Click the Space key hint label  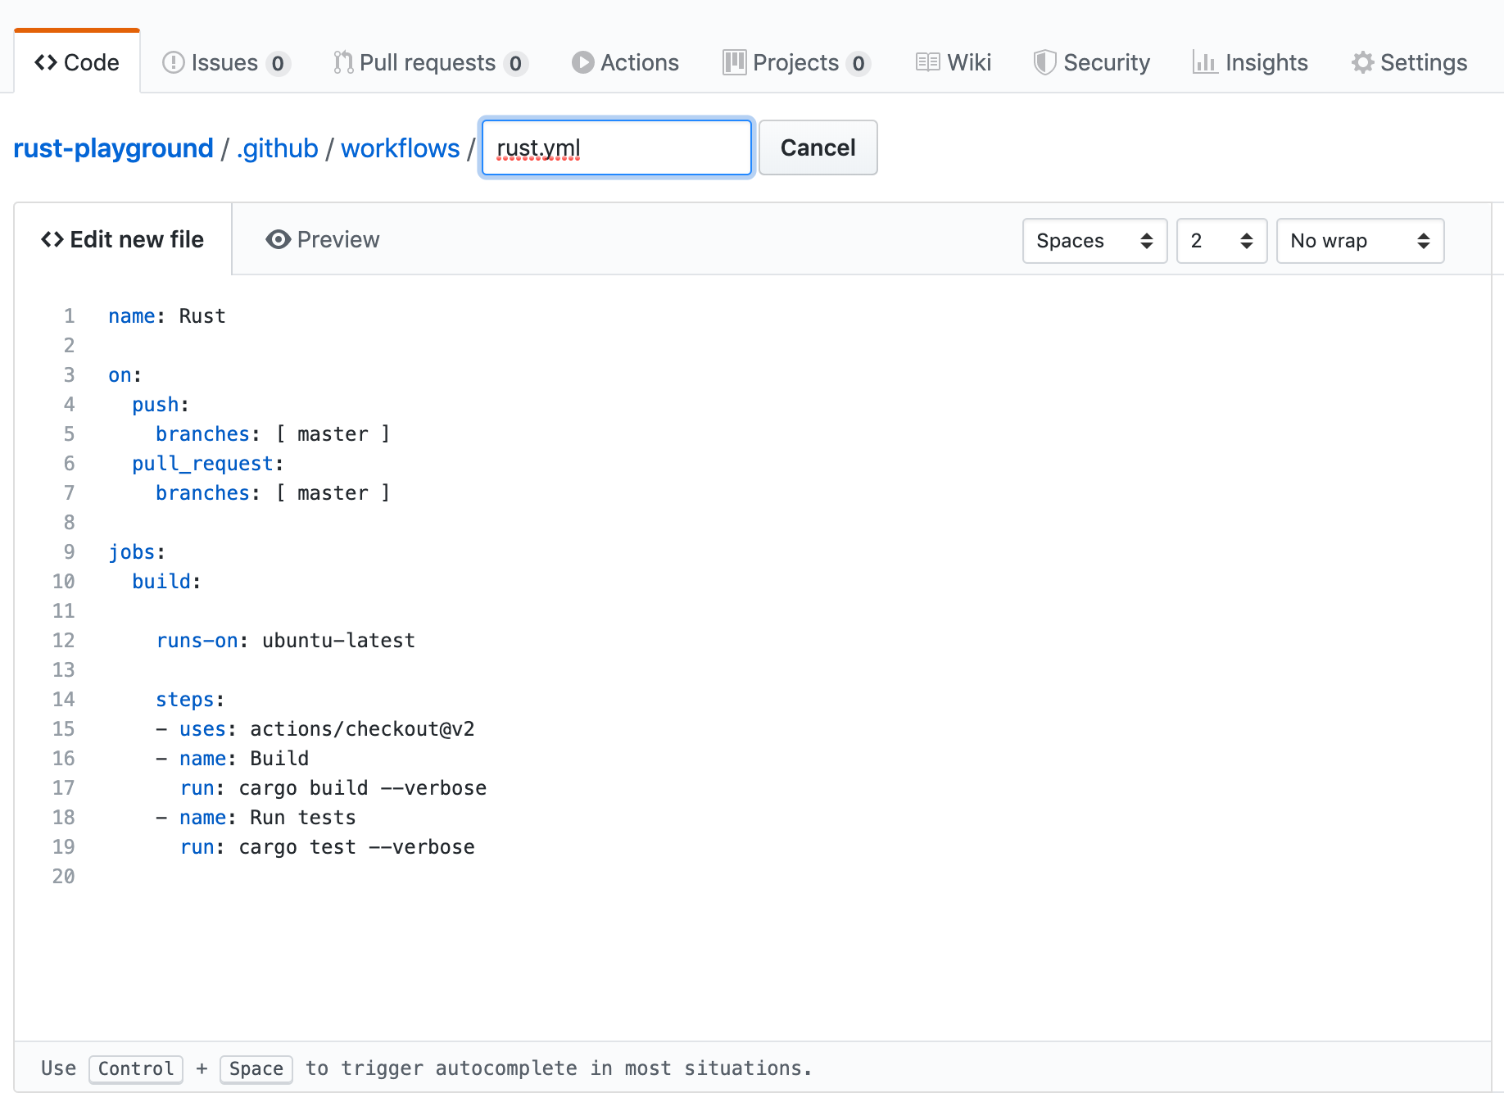tap(256, 1068)
